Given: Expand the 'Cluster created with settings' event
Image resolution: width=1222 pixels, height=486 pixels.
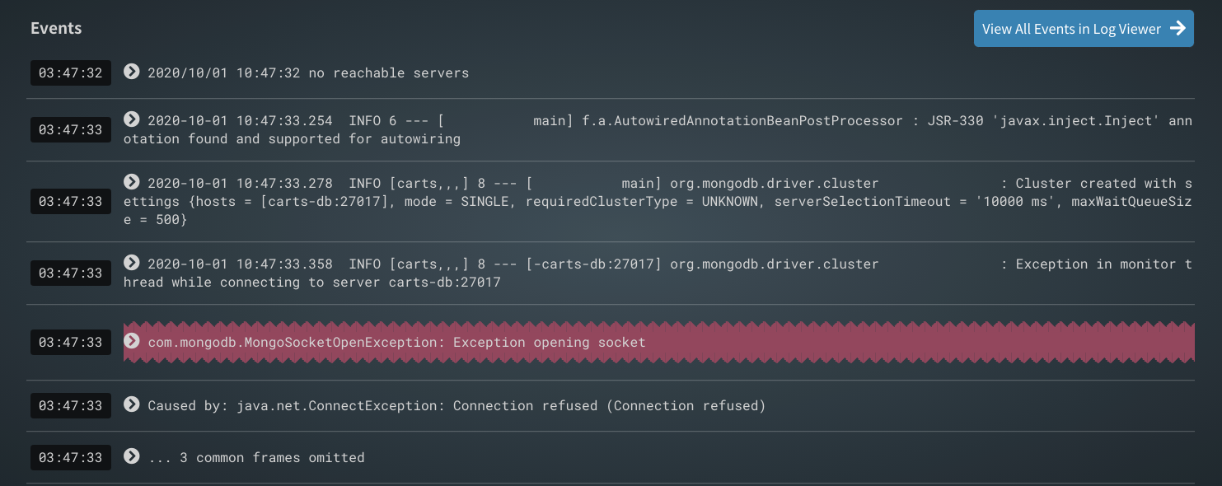Looking at the screenshot, I should 132,182.
